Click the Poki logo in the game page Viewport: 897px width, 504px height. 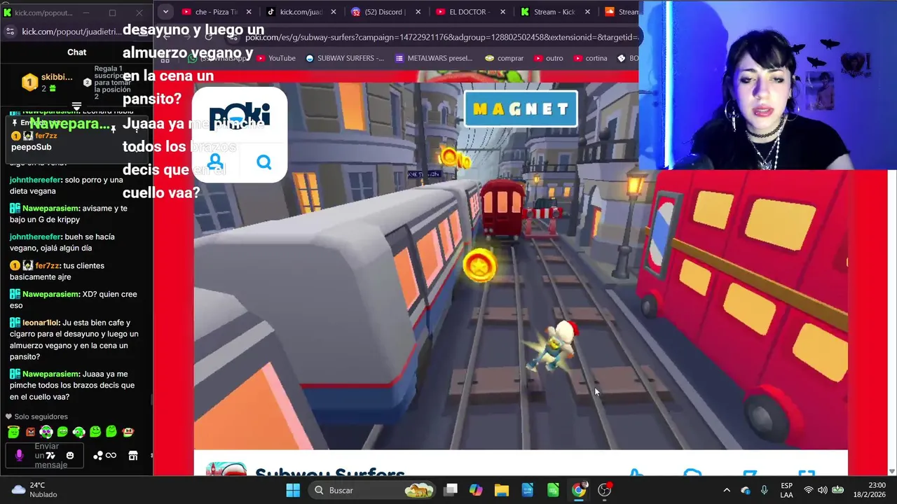tap(239, 115)
